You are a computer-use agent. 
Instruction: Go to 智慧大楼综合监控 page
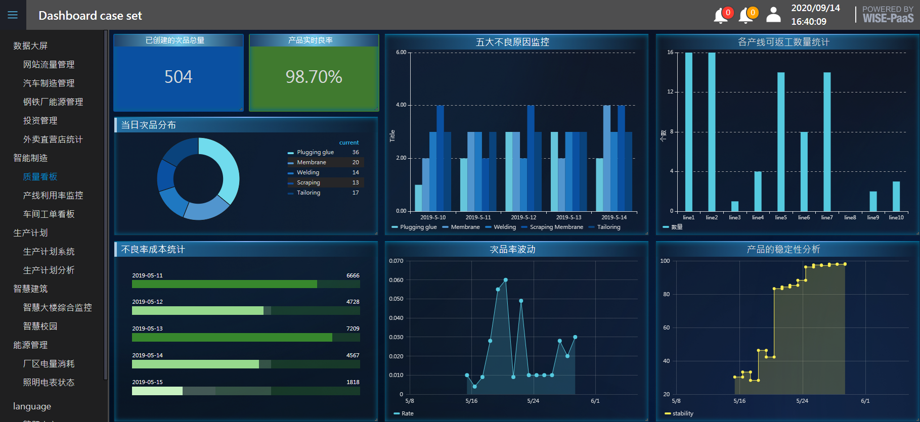coord(57,307)
